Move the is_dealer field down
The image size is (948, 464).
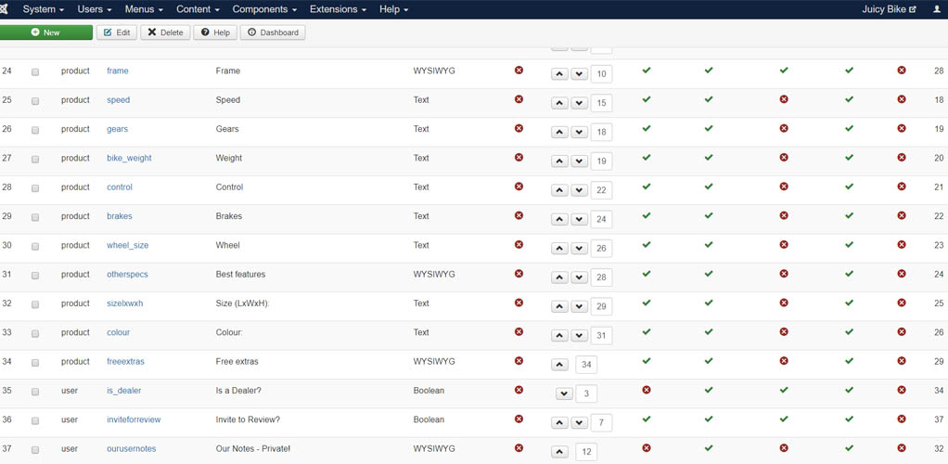(x=564, y=393)
